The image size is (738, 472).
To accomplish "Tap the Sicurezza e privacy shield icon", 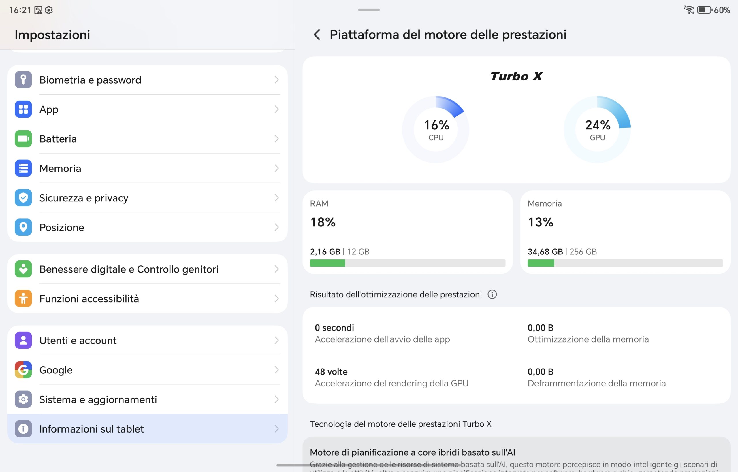I will (23, 198).
